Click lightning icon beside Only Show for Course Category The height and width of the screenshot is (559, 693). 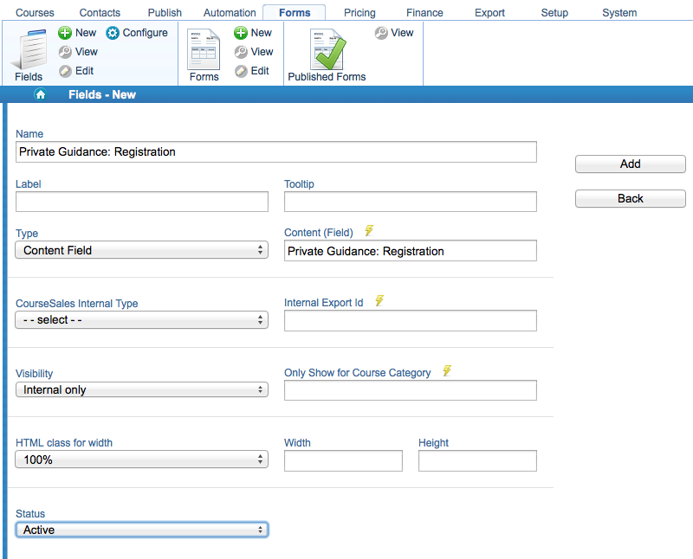pyautogui.click(x=447, y=370)
